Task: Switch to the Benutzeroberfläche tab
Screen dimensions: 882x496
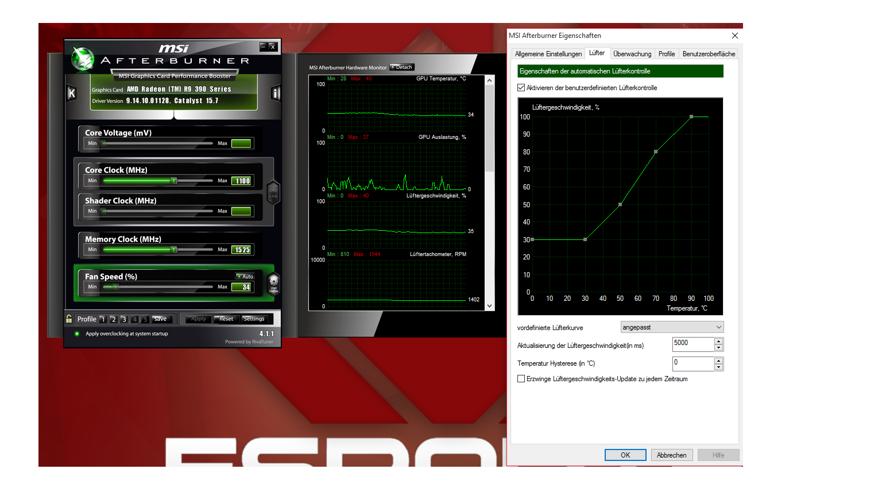Action: click(709, 54)
